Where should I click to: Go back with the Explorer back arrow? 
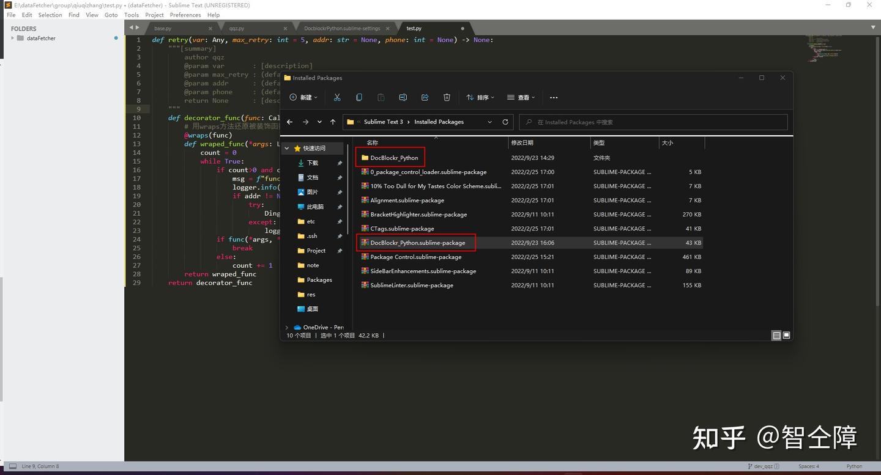point(290,122)
